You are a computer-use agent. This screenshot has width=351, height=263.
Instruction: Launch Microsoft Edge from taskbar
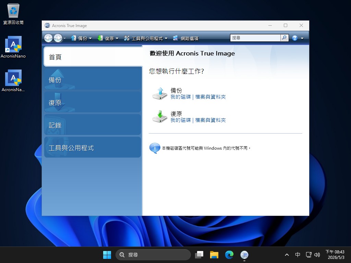(229, 255)
